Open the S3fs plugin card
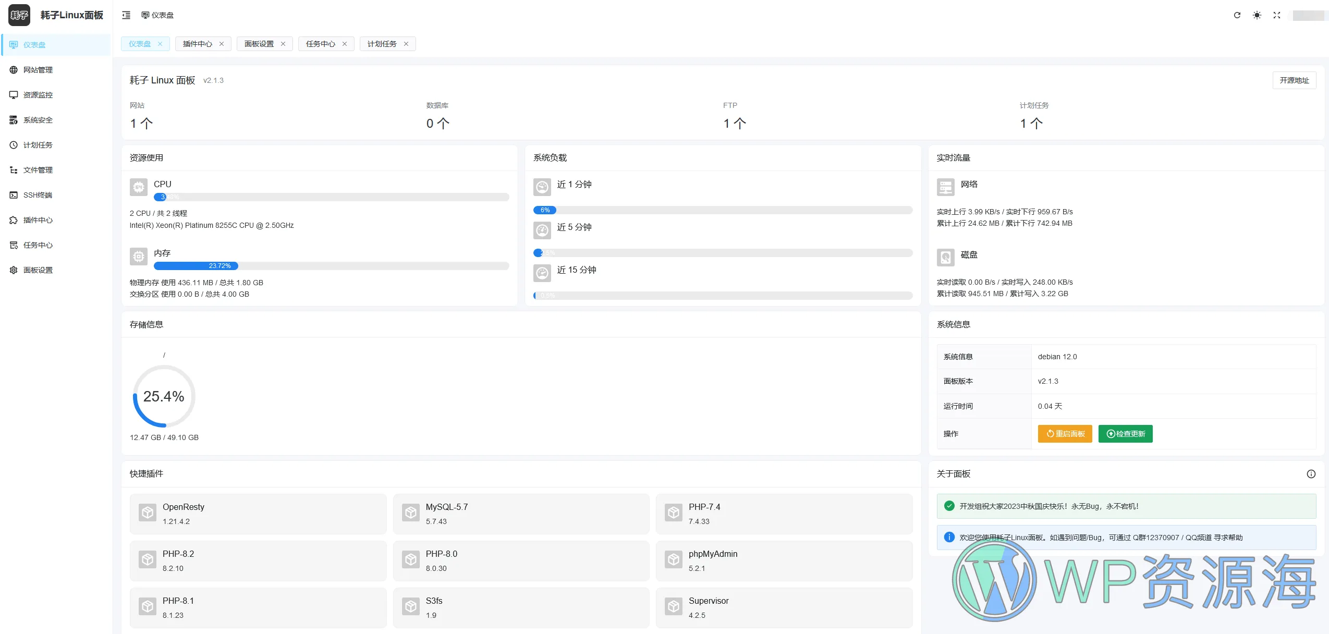 coord(521,608)
